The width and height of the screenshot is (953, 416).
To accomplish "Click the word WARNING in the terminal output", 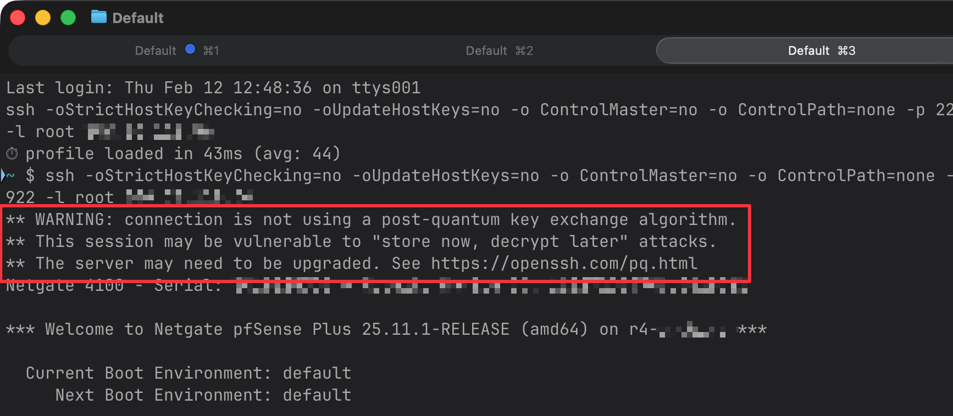I will pyautogui.click(x=74, y=220).
